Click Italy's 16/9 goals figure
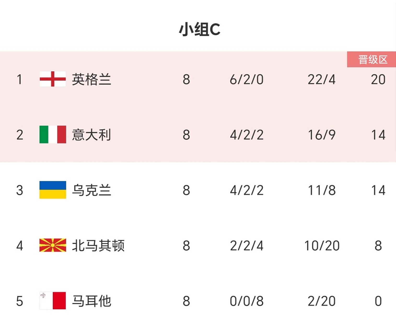396x334 pixels. coord(322,135)
